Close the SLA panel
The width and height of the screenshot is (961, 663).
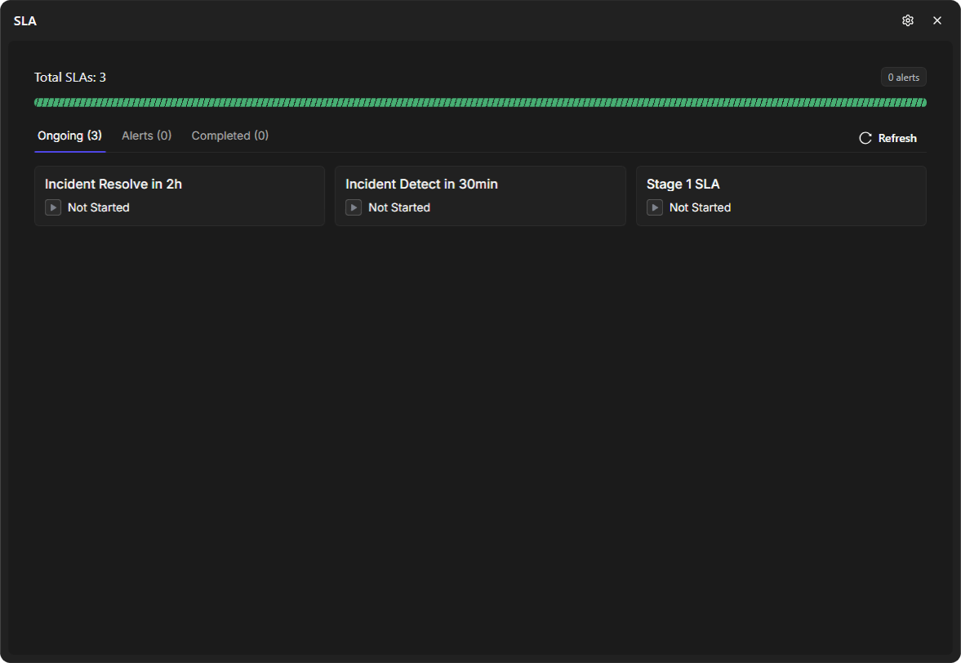click(937, 20)
